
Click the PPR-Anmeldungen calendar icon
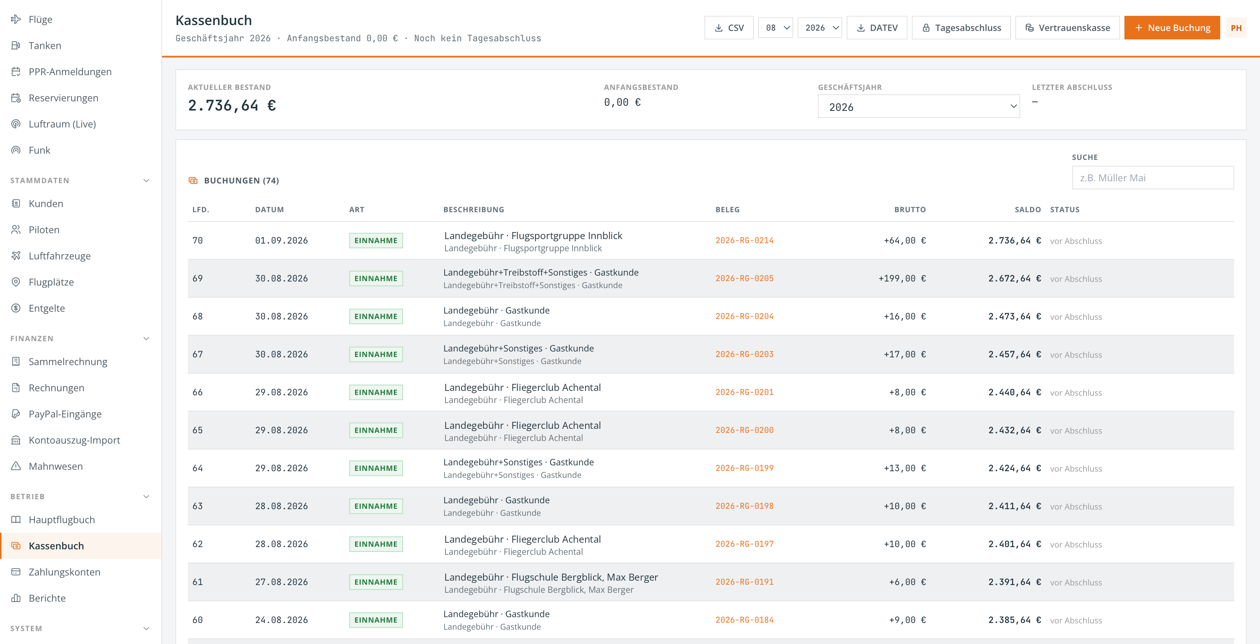[16, 71]
